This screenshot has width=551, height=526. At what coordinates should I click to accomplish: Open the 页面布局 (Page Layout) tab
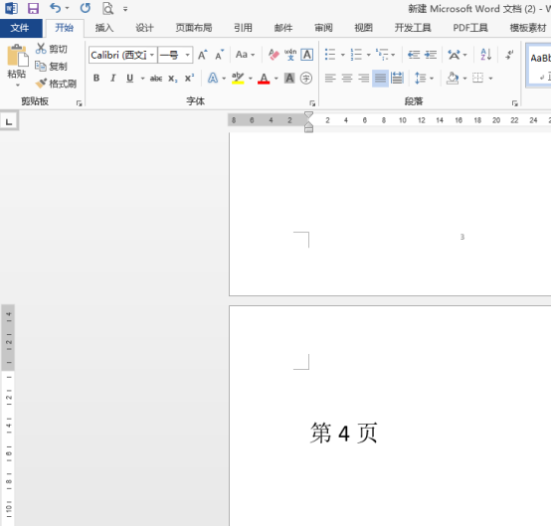[194, 28]
